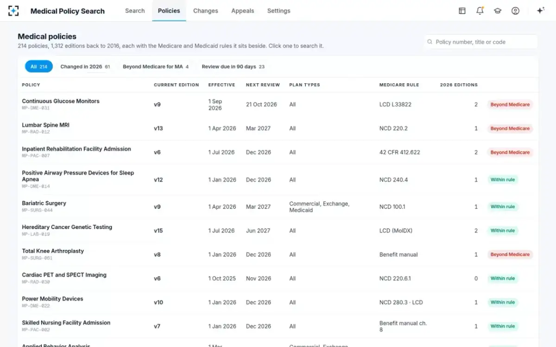This screenshot has height=347, width=556.
Task: Click Commercial, Exchange, Medicaid plan types for Bariatric Surgery
Action: coord(319,207)
